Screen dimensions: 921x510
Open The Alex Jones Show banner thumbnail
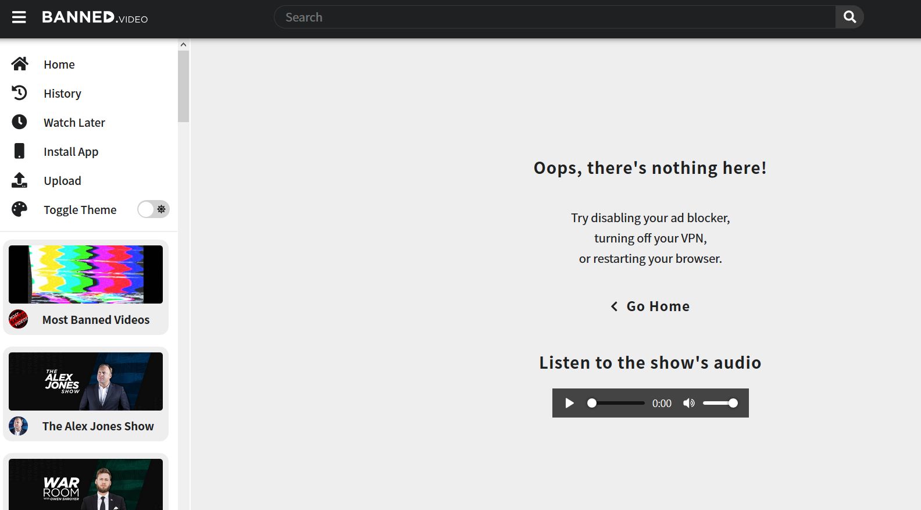pyautogui.click(x=85, y=381)
